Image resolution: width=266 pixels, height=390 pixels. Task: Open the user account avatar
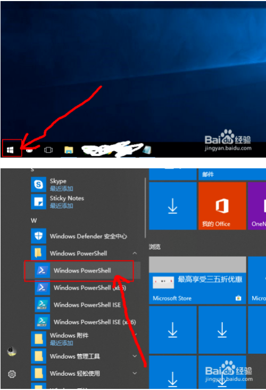[x=12, y=351]
